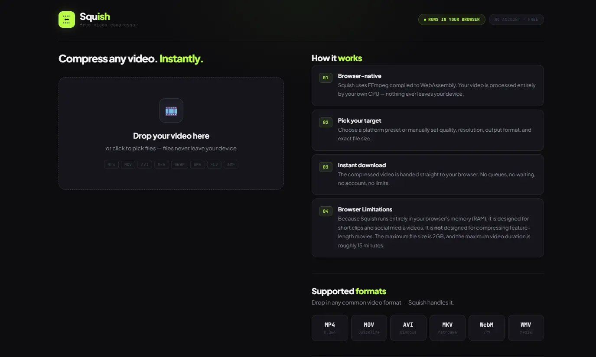Click the 3GP chip in the drop zone
596x357 pixels.
point(231,165)
